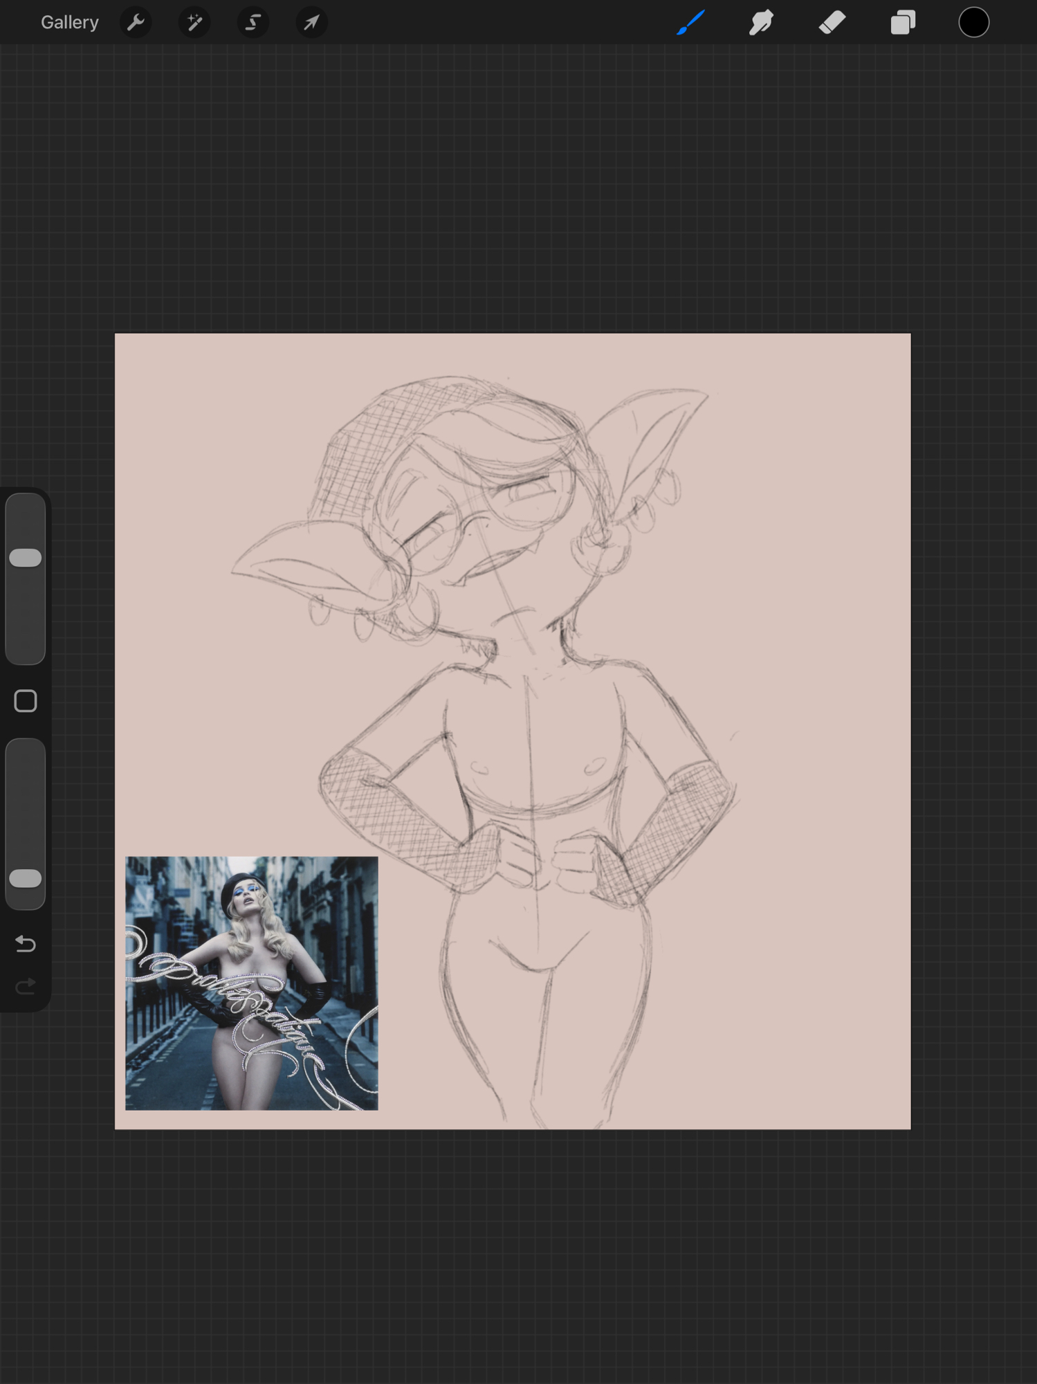Viewport: 1037px width, 1384px height.
Task: Open the Actions wrench menu
Action: click(x=136, y=23)
